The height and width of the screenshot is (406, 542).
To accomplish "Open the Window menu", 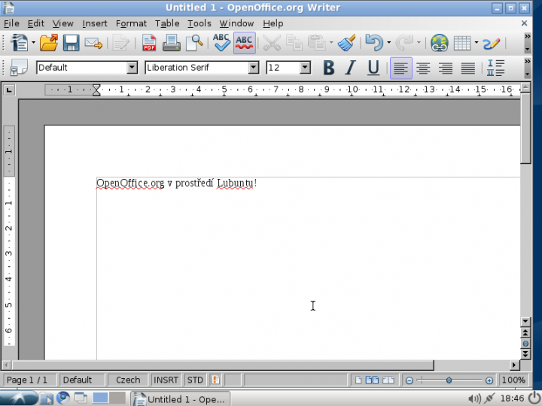I will pos(237,23).
